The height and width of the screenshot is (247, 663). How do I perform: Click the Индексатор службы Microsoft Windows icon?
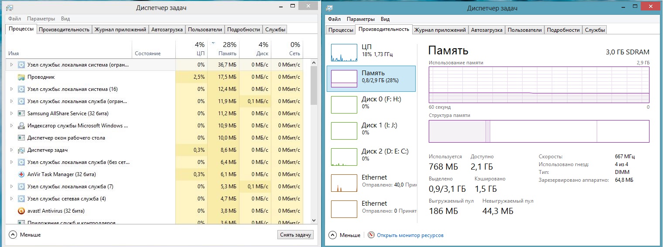[x=21, y=126]
